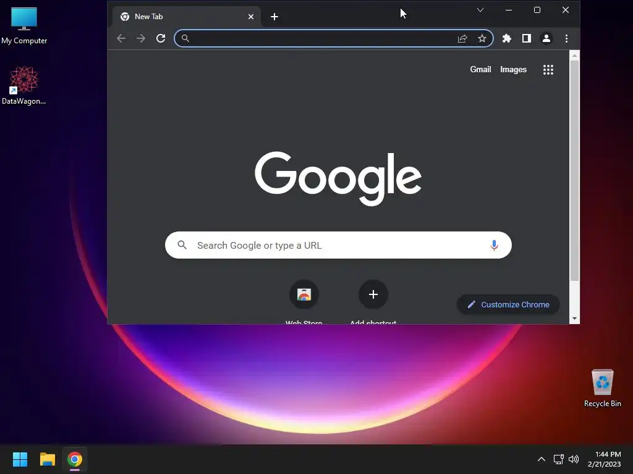
Task: Minimize the Chrome window
Action: pos(509,10)
